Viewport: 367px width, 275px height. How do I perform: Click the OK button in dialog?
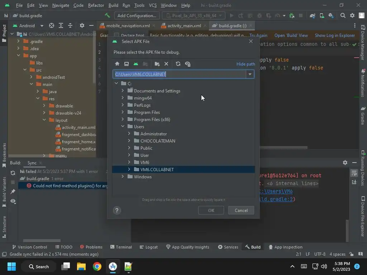[x=211, y=211]
